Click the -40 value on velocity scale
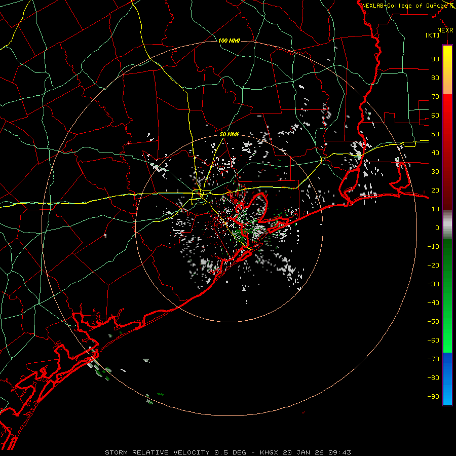This screenshot has width=456, height=456. coord(433,303)
